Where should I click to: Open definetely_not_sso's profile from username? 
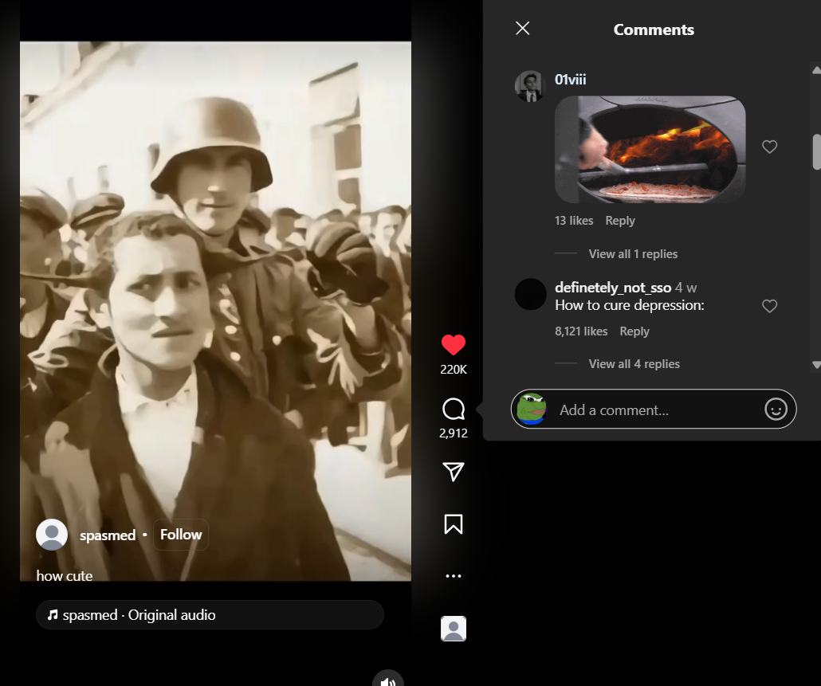point(613,288)
